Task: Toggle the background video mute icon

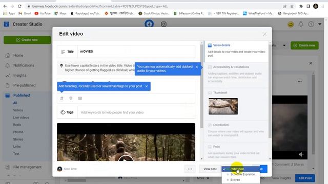Action: point(301,154)
